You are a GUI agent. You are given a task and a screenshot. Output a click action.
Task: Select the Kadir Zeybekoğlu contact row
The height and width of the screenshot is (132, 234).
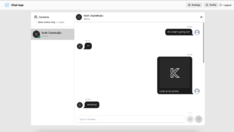coord(53,34)
